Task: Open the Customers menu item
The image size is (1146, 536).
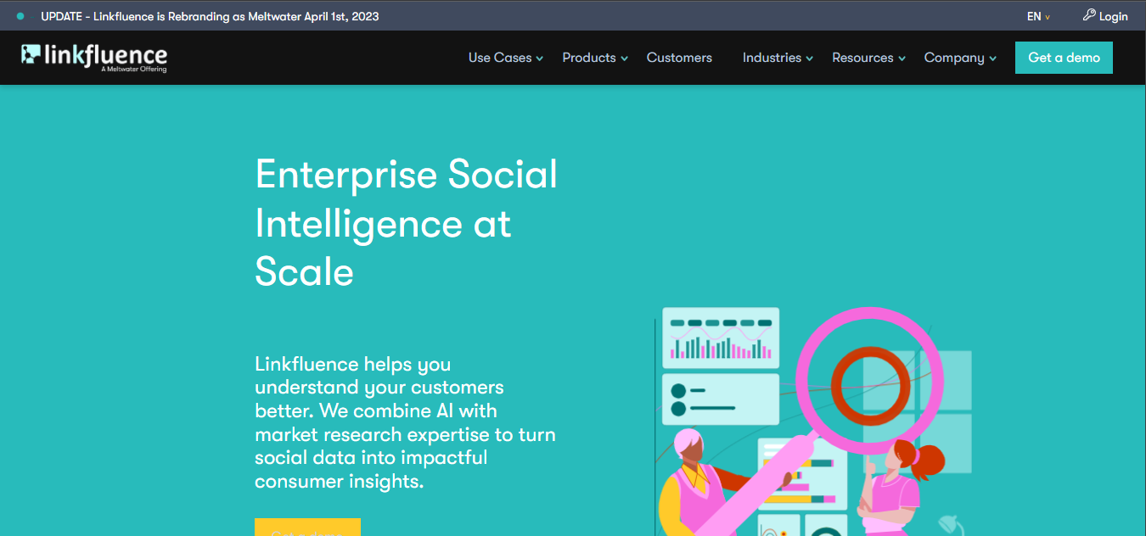Action: tap(679, 58)
